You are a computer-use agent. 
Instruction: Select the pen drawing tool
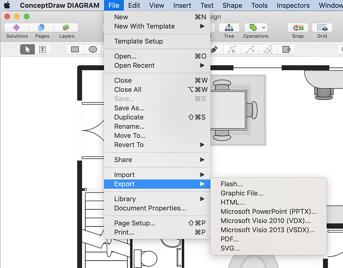point(214,49)
